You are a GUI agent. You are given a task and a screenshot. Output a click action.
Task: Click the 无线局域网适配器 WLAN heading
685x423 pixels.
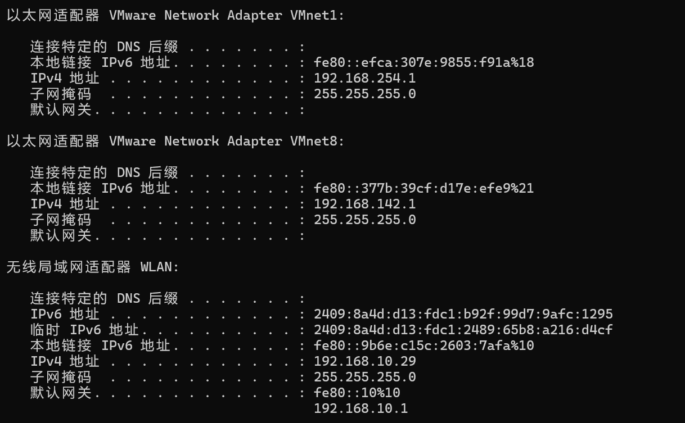(93, 267)
